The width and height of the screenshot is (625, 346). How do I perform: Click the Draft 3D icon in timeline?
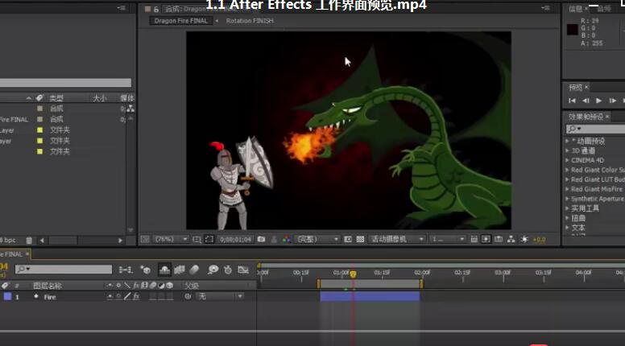click(146, 270)
